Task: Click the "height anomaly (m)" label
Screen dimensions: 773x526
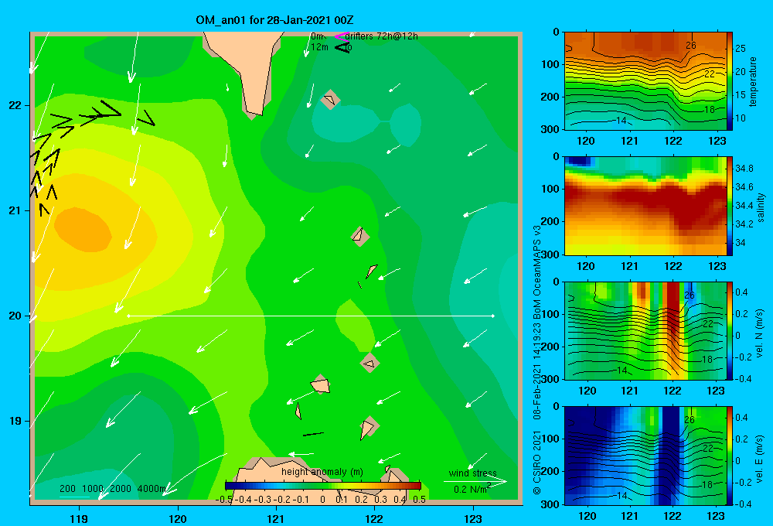Action: (322, 472)
